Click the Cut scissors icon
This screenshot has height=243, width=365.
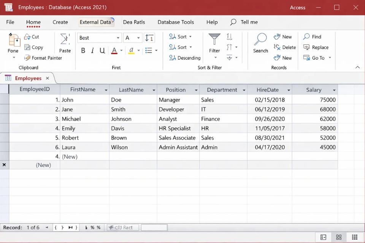click(27, 37)
